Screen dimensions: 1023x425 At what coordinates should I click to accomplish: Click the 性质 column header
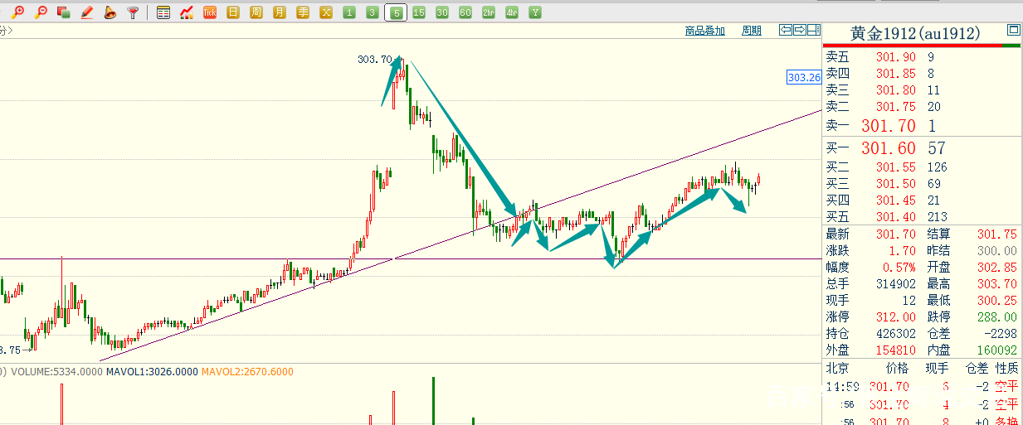coord(1006,368)
